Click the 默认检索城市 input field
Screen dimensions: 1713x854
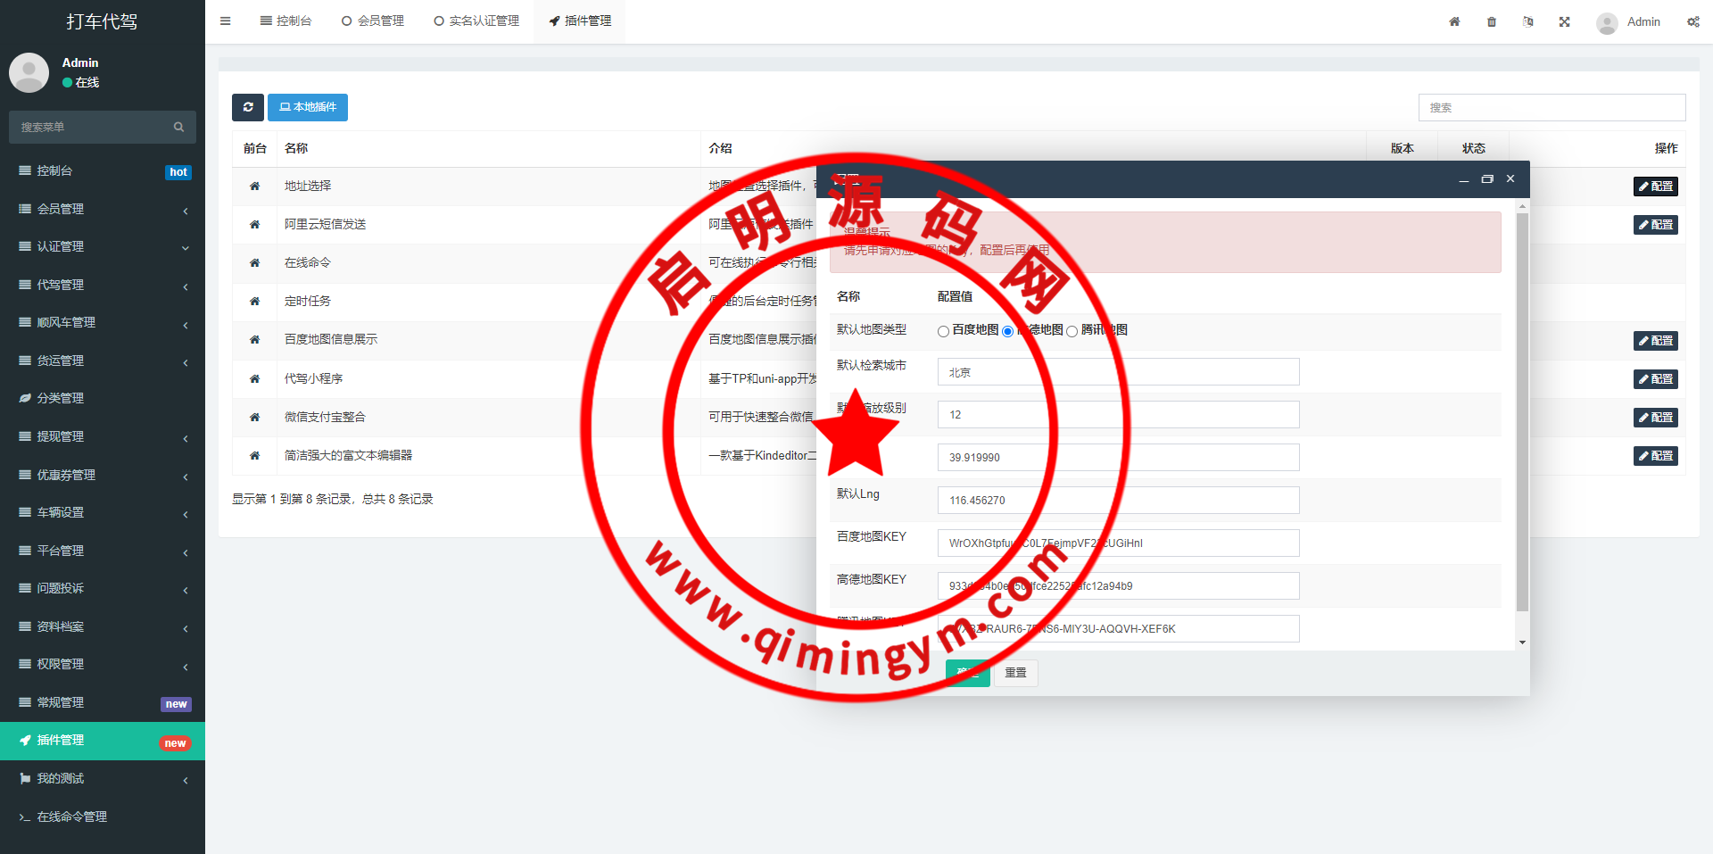1118,372
